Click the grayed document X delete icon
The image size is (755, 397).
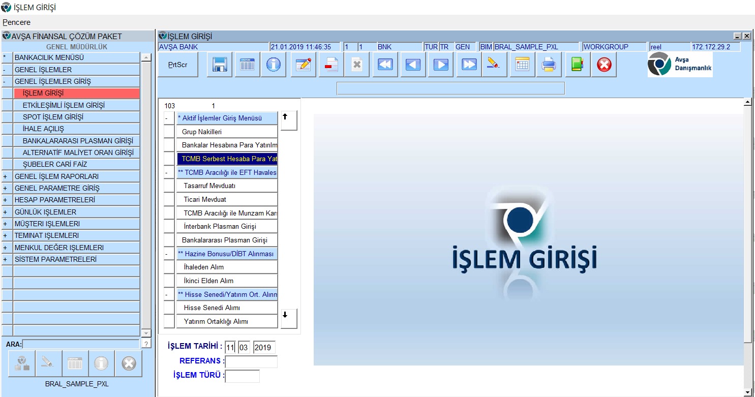click(x=357, y=65)
